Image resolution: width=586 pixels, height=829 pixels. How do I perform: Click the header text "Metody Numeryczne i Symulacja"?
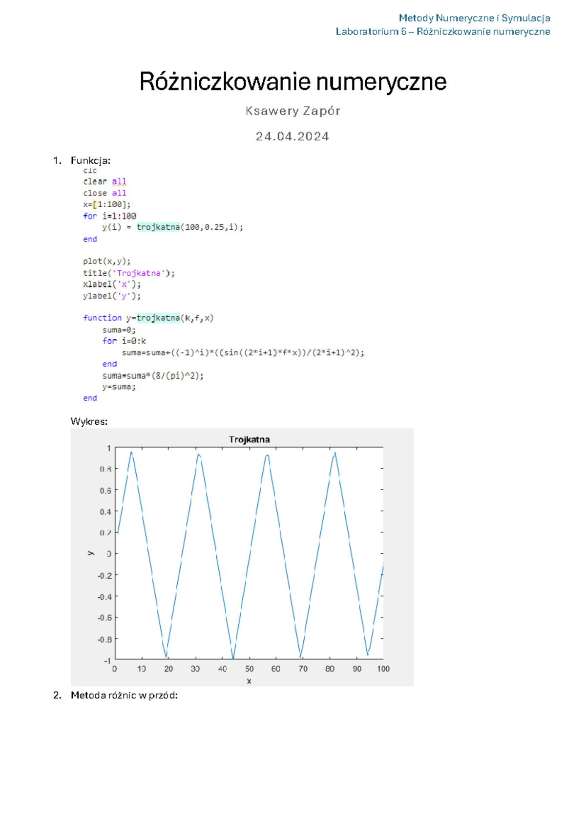pos(474,18)
